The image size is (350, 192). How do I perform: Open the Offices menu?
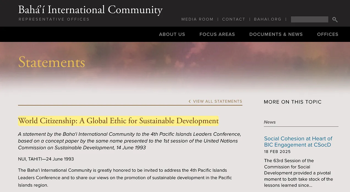328,34
